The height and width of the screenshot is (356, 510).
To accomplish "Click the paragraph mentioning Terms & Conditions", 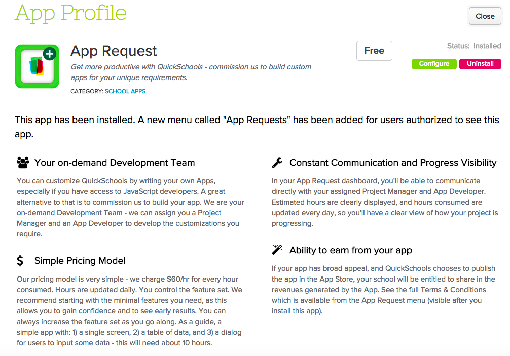I will click(x=383, y=290).
